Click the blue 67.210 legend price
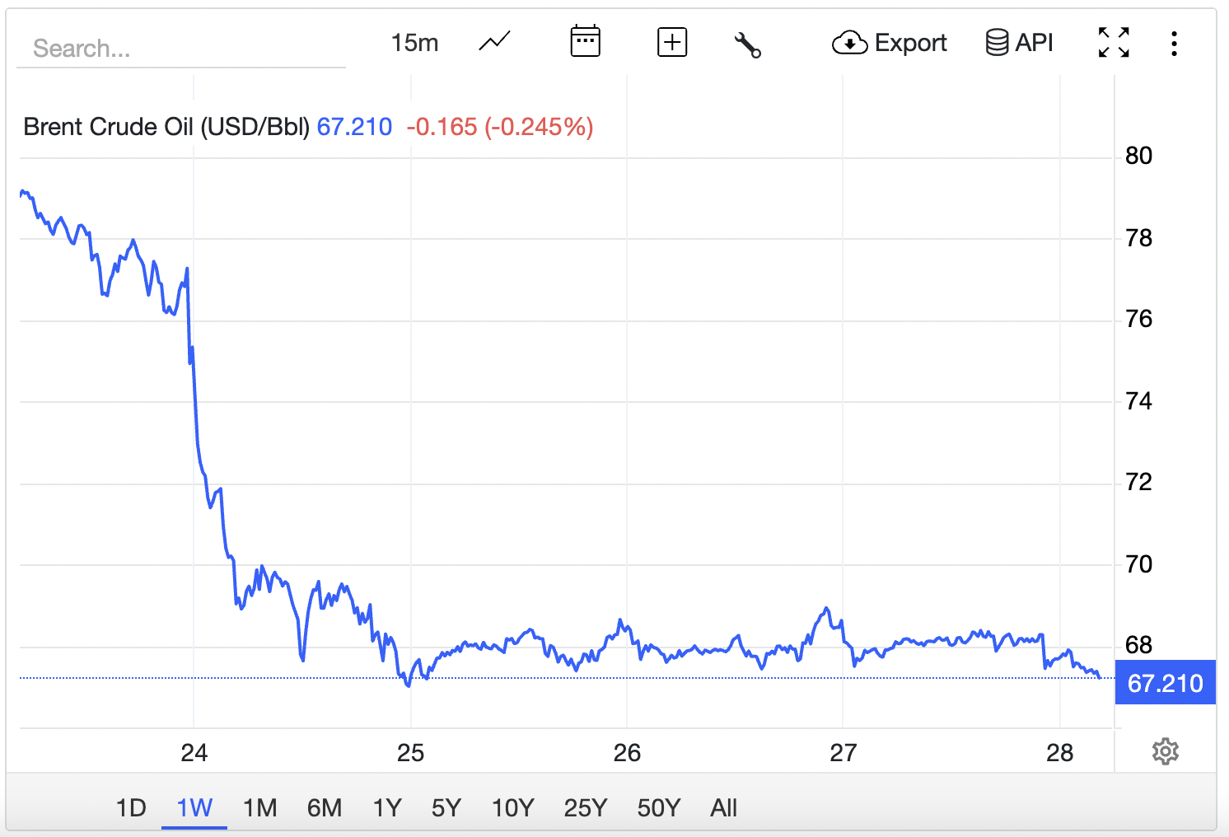The width and height of the screenshot is (1229, 837). click(x=354, y=127)
